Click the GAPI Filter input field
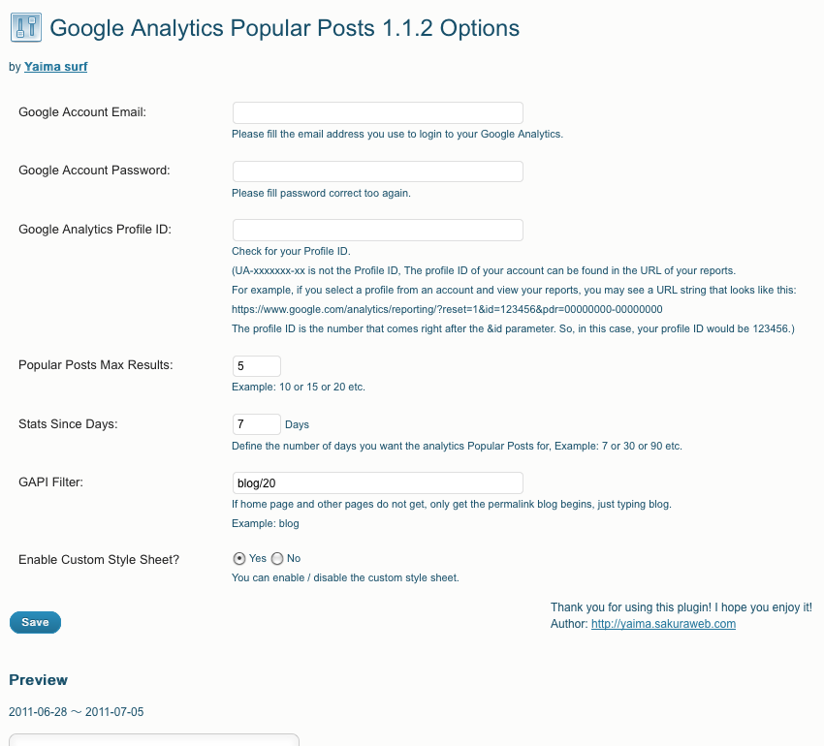 [378, 482]
